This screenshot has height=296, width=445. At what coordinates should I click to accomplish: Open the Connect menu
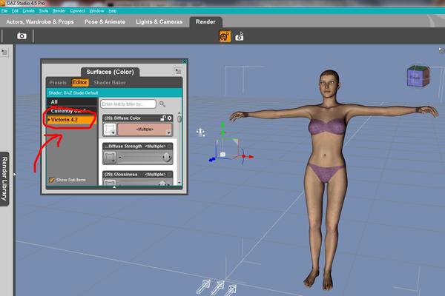click(x=77, y=11)
